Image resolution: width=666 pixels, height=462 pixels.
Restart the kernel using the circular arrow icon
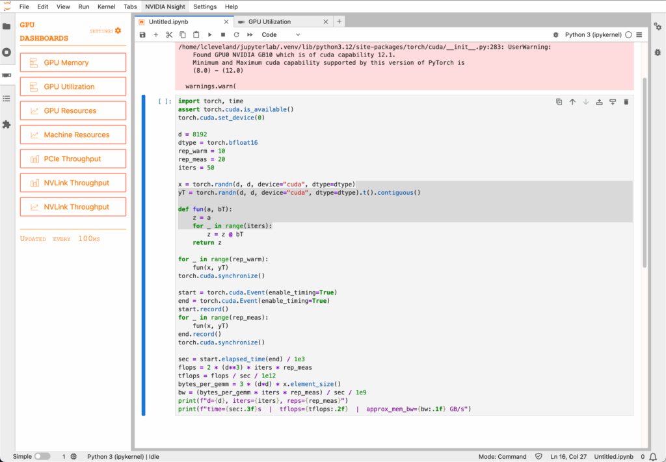[x=236, y=34]
